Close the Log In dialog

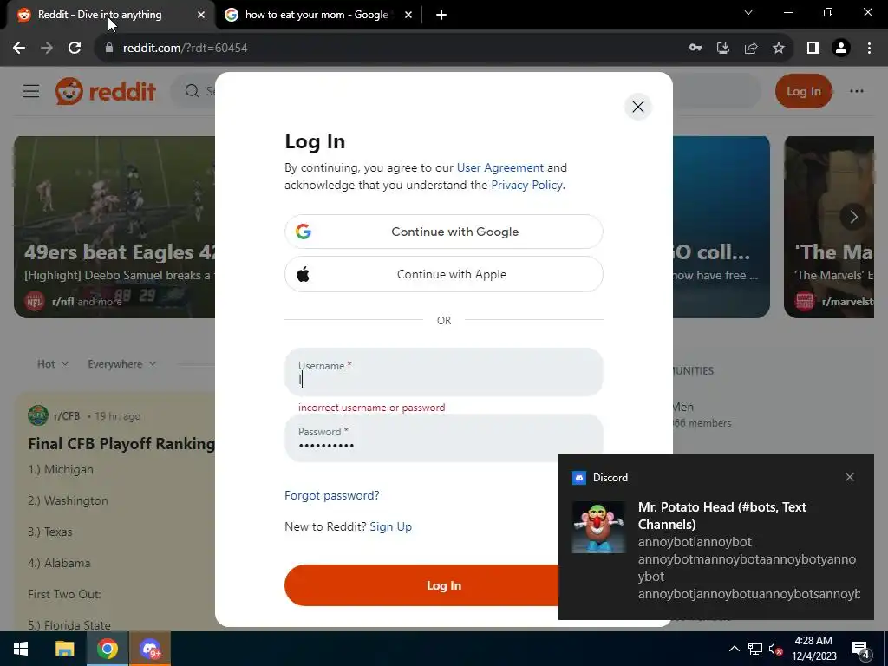[637, 107]
